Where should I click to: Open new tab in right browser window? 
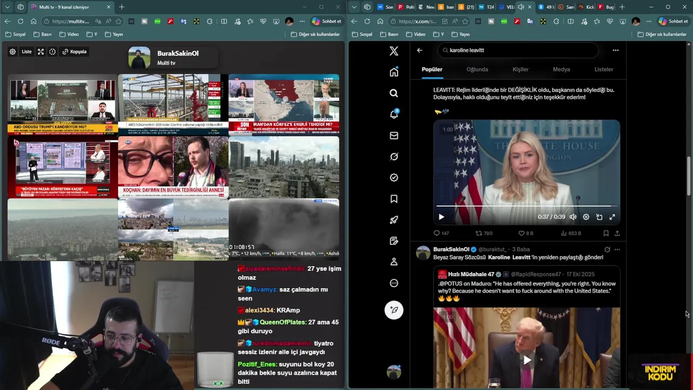(x=622, y=7)
